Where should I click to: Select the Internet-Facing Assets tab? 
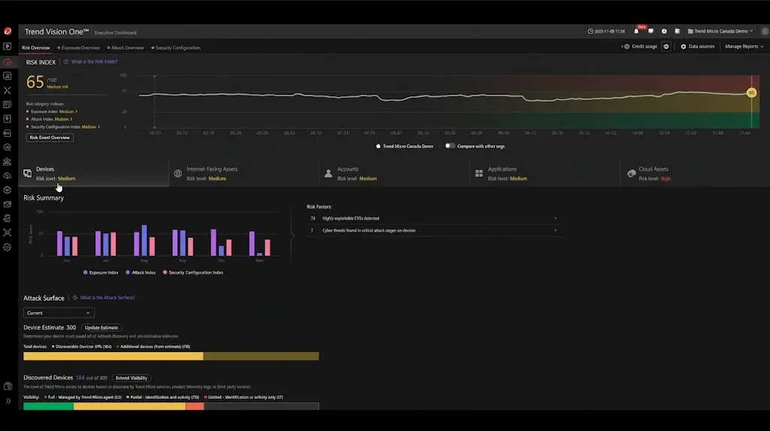(x=244, y=173)
